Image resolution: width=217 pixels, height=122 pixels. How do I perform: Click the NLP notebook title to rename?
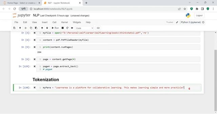click(36, 15)
